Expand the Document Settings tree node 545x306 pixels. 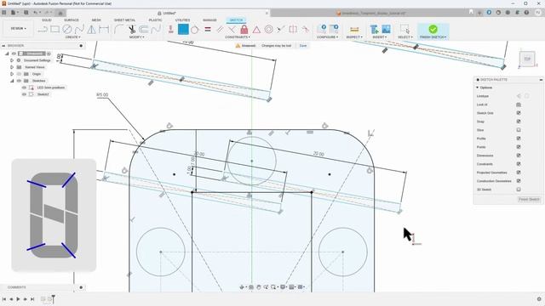click(12, 60)
